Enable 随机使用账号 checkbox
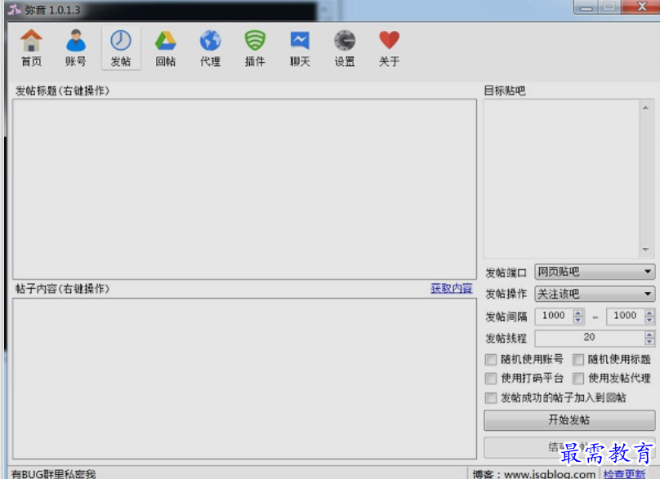Screen dimensions: 660x479 [x=490, y=360]
